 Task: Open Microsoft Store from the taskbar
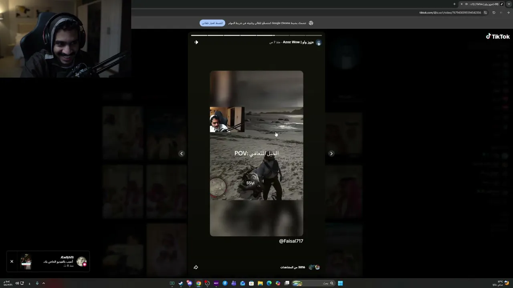click(x=251, y=283)
